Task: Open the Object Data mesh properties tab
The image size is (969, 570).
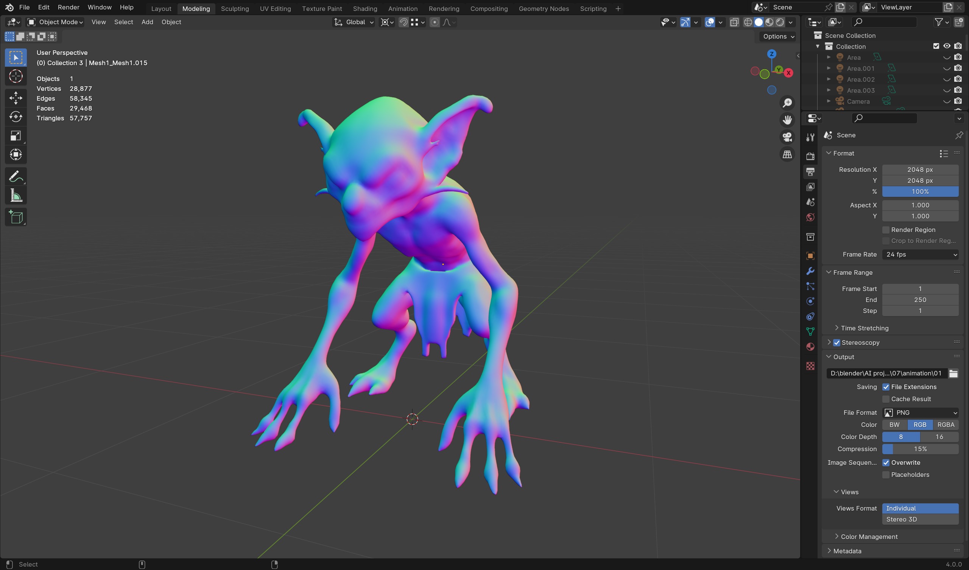Action: pos(810,332)
